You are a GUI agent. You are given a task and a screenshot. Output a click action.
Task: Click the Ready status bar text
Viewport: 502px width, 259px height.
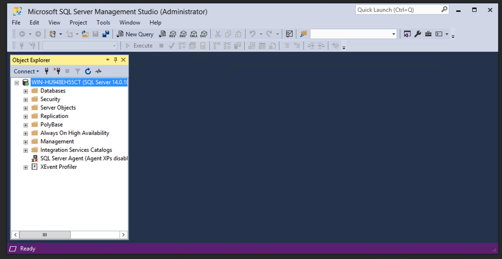point(28,249)
